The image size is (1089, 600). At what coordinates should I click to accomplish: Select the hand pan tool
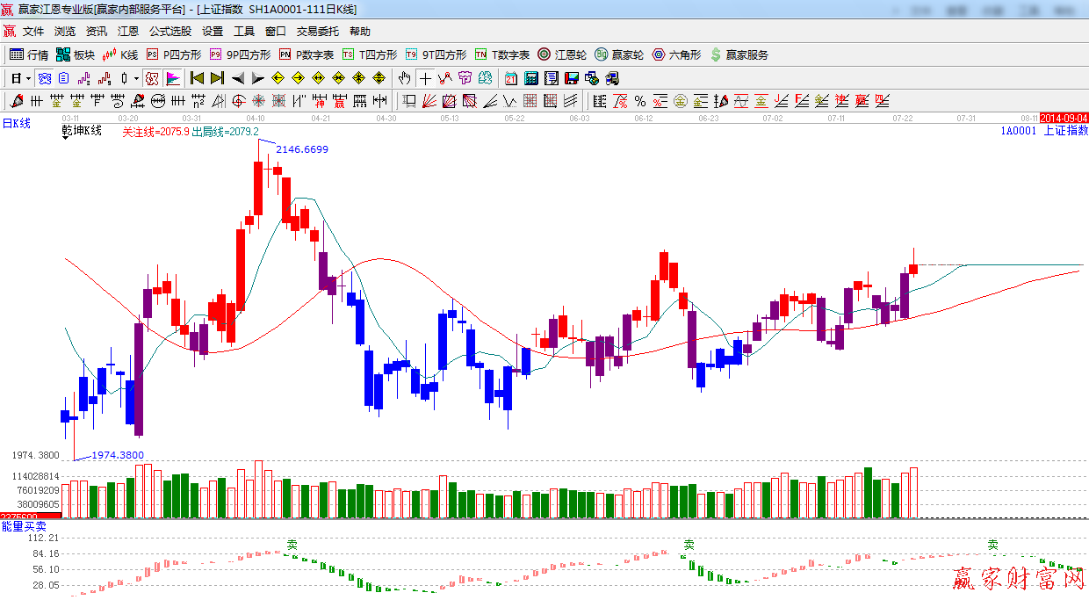(x=404, y=78)
